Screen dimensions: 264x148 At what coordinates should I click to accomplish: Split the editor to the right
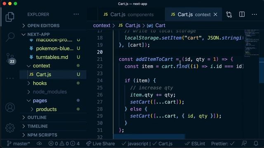point(242,14)
